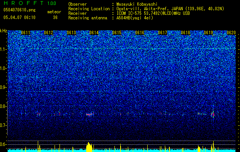Select the A504HB(yagi 4el) antenna text
The image size is (240, 152).
135,18
